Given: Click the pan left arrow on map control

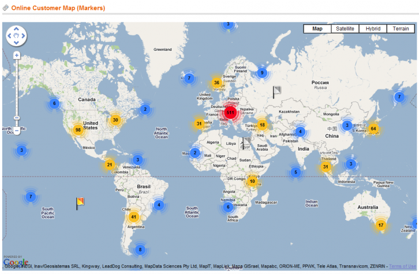Looking at the screenshot, I should coord(10,36).
